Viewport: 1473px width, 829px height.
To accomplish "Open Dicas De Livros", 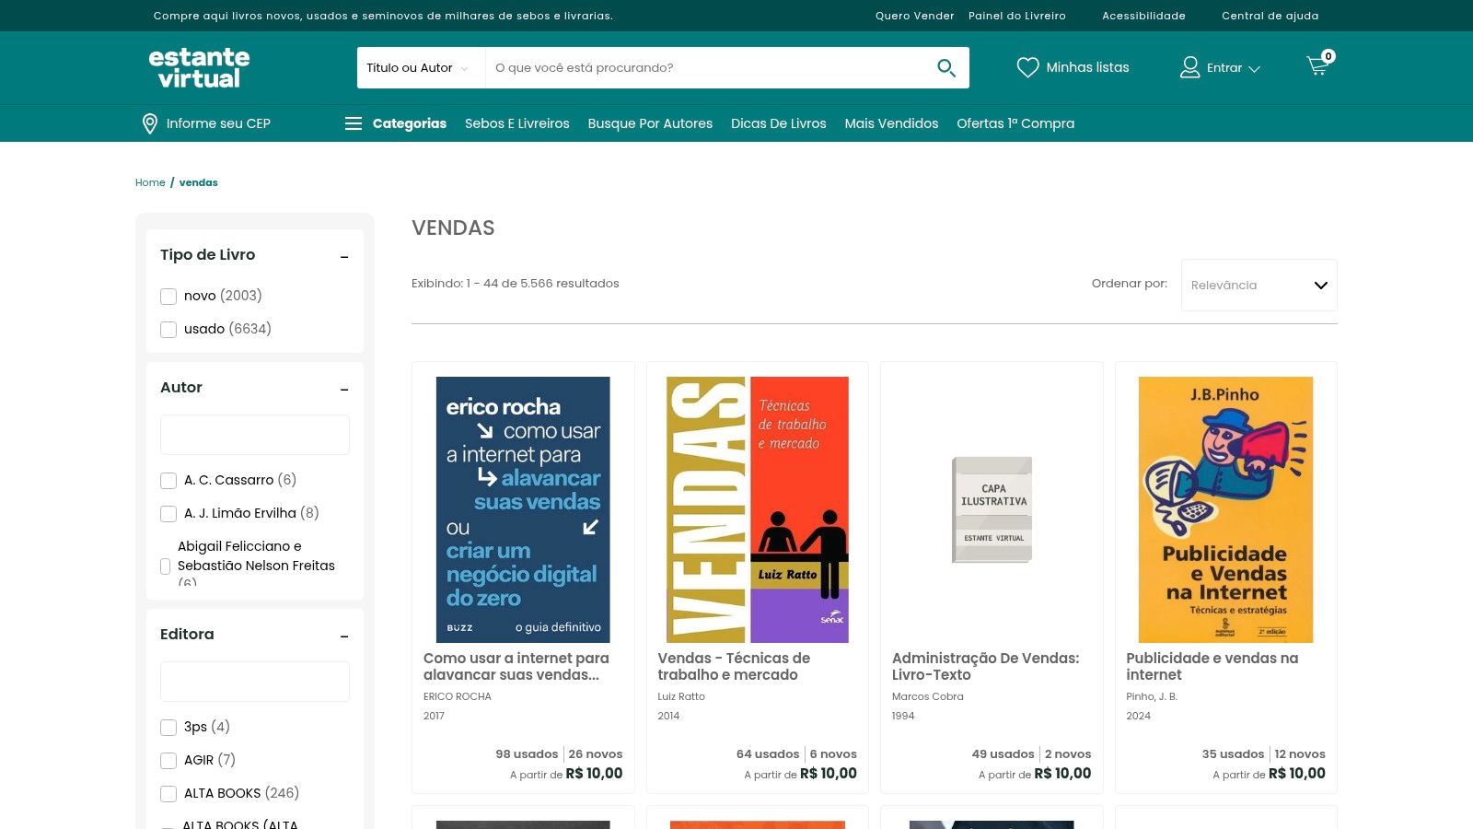I will [779, 123].
